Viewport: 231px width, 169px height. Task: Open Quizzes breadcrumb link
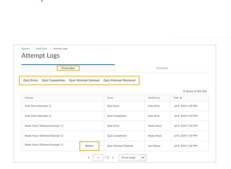(25, 48)
